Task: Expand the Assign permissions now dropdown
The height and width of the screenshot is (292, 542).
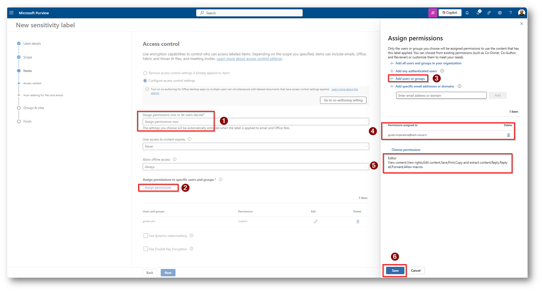Action: click(255, 122)
